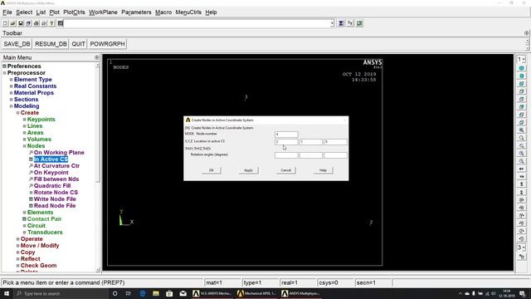
Task: Click the New Analysis icon in standard toolbar
Action: click(6, 23)
